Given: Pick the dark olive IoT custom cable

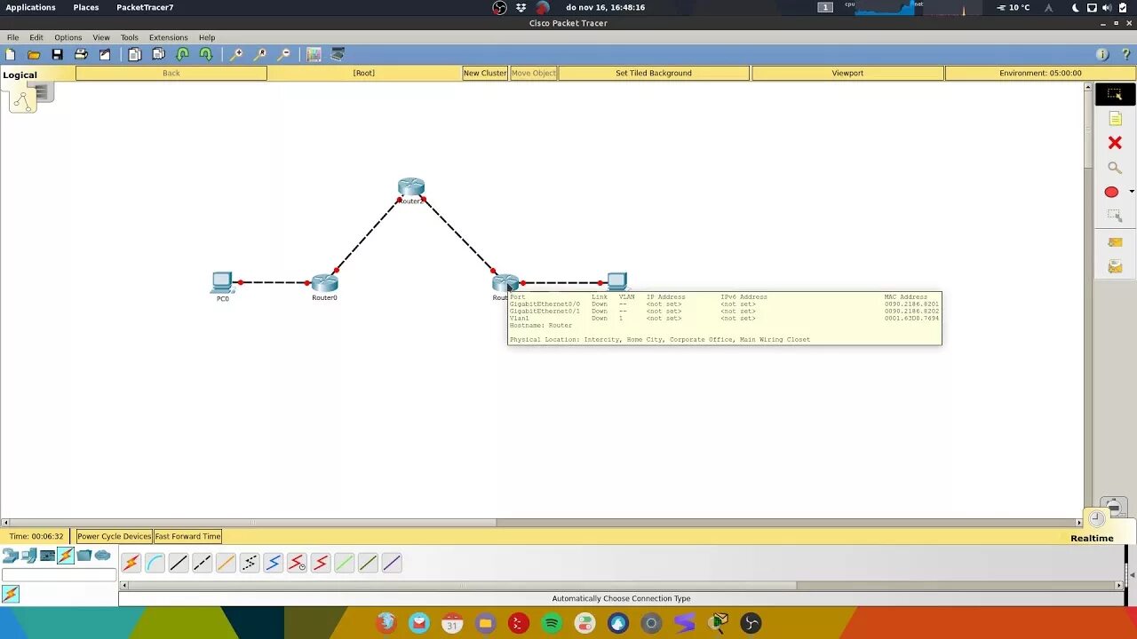Looking at the screenshot, I should click(x=368, y=563).
